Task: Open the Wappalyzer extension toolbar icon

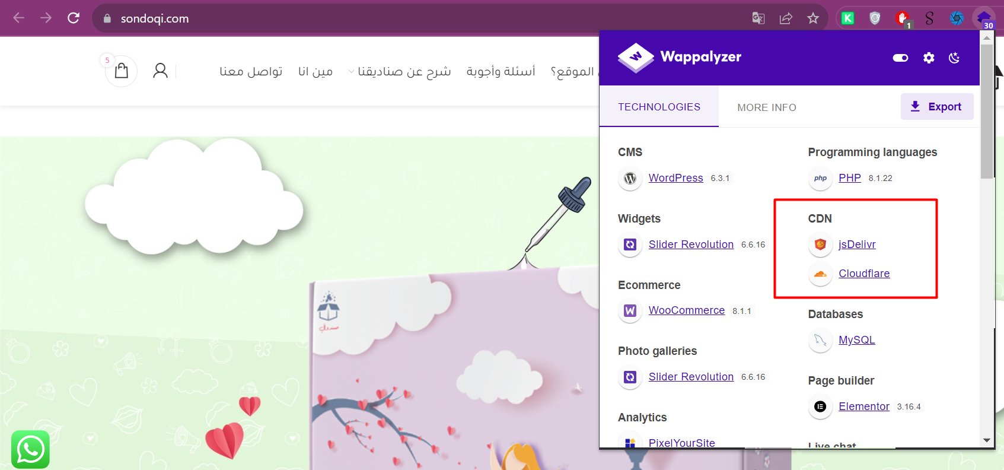Action: click(984, 18)
